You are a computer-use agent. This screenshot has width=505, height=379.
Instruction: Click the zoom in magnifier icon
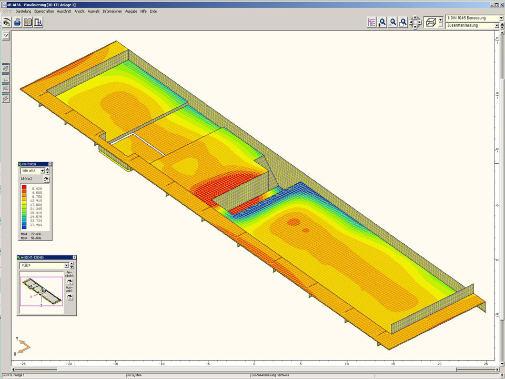click(x=382, y=22)
